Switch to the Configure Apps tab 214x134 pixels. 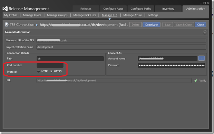click(113, 9)
